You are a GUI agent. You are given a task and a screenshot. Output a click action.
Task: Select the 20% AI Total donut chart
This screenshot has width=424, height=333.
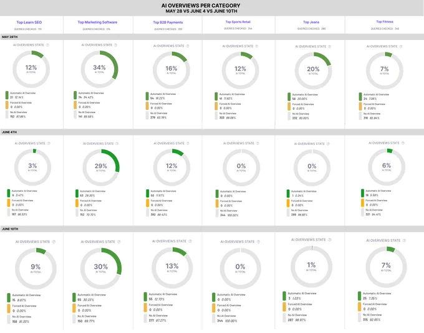pos(313,71)
